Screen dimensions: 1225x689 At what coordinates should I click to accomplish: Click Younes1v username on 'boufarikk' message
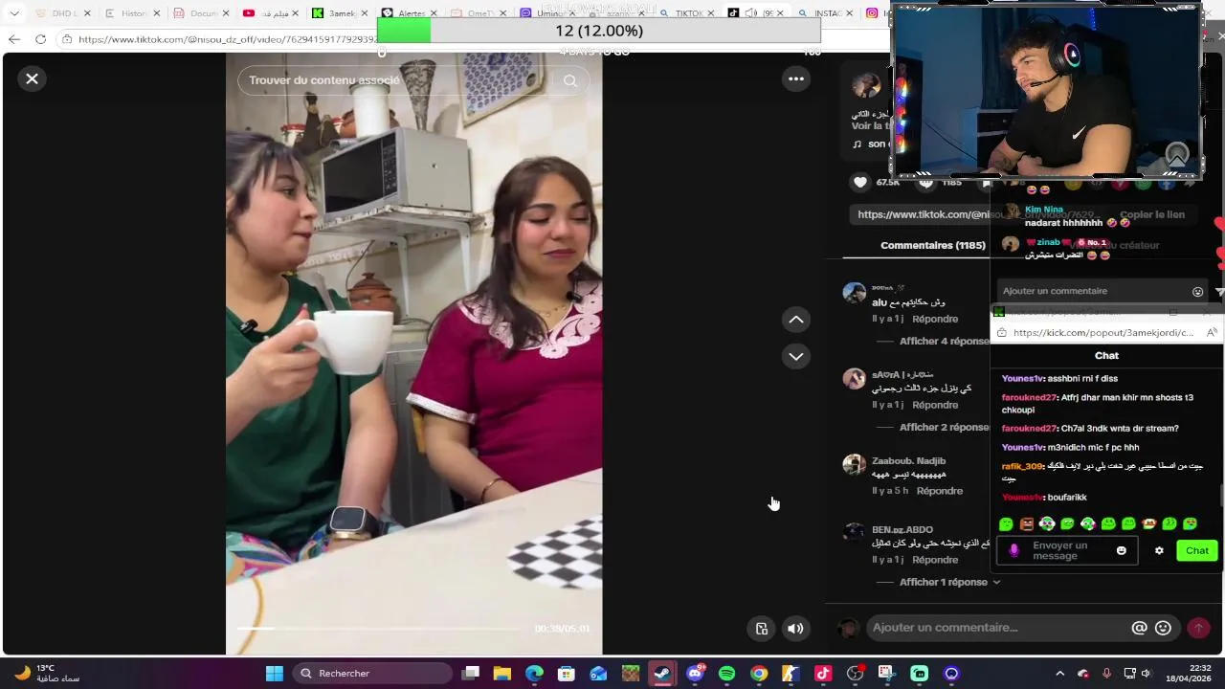pos(1022,498)
